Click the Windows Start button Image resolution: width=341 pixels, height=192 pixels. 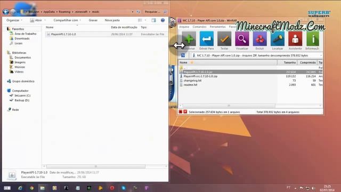pos(7,188)
